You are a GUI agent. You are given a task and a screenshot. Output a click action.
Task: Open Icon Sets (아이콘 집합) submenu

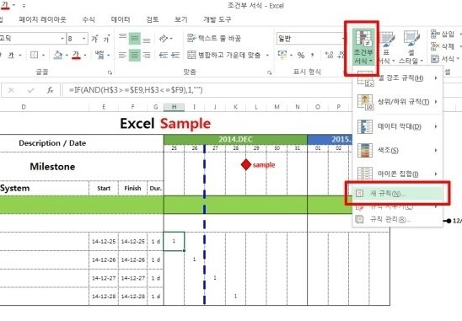pos(397,174)
